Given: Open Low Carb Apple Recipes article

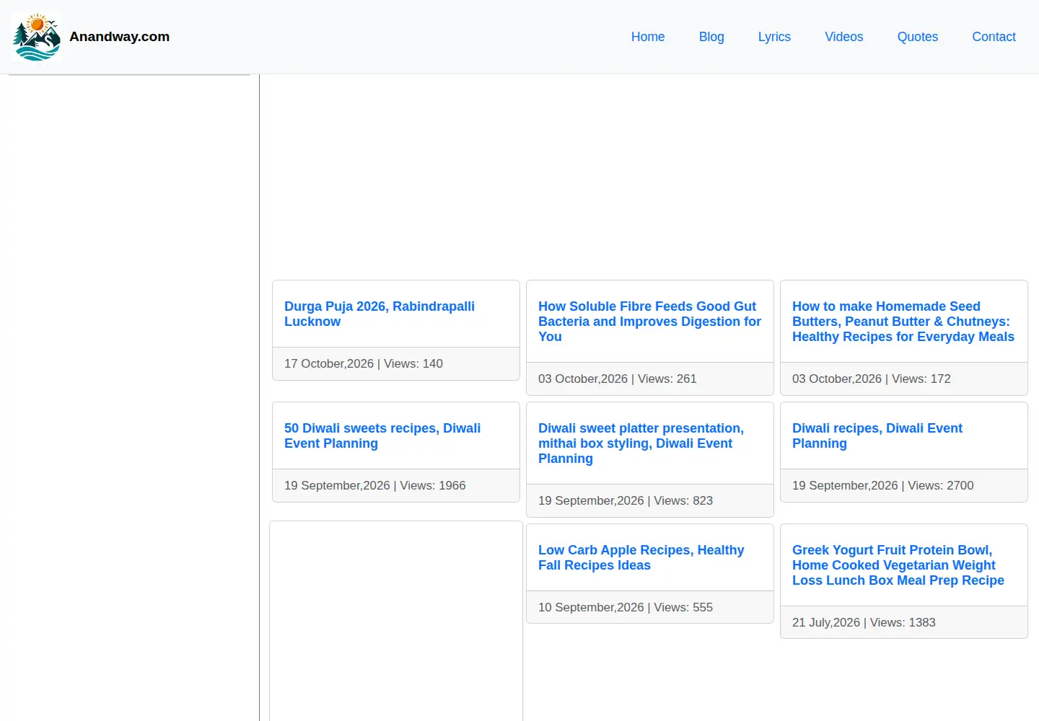Looking at the screenshot, I should [641, 557].
